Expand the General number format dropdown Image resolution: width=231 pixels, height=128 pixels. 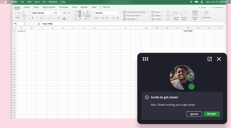point(107,13)
